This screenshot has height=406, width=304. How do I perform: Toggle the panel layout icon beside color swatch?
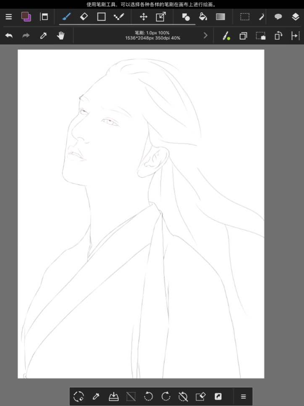pos(44,17)
